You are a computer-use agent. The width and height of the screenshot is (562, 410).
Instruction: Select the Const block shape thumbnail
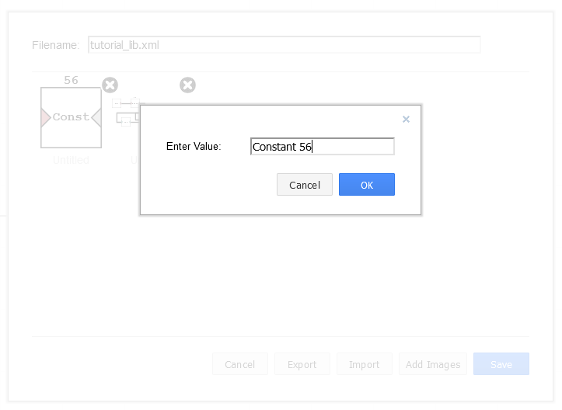click(x=71, y=117)
